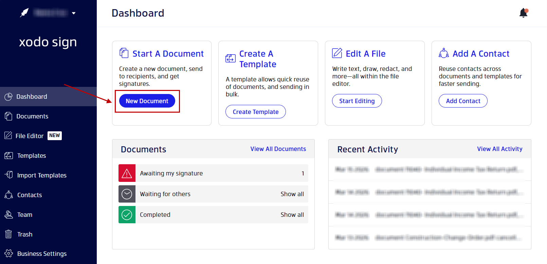Click Edit A File heading
Viewport: 547px width, 264px height.
pos(366,54)
